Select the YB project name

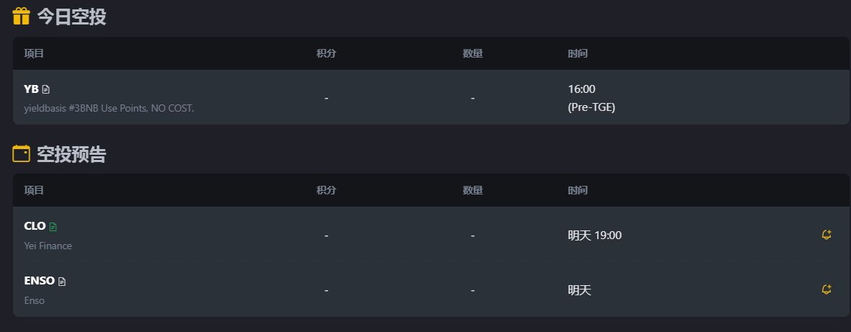[x=31, y=89]
